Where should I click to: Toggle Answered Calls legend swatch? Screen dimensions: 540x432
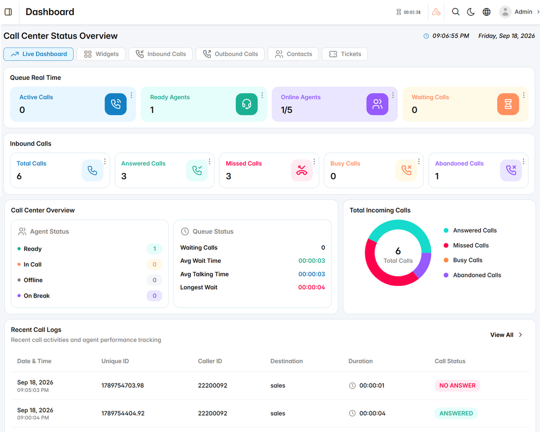[446, 231]
